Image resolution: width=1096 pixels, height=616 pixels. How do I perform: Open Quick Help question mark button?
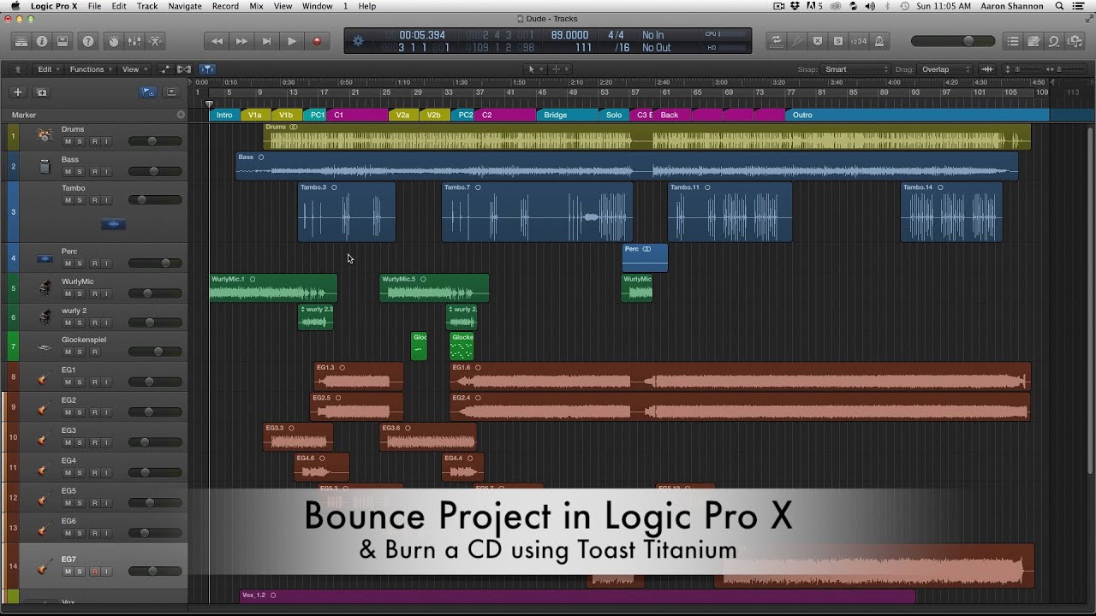(88, 41)
